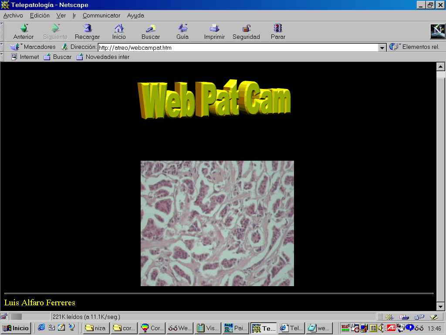
Task: Open Elementos rel. related items list
Action: point(415,47)
